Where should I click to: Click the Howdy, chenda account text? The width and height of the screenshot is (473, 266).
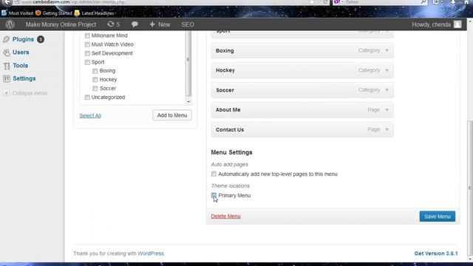pos(431,24)
